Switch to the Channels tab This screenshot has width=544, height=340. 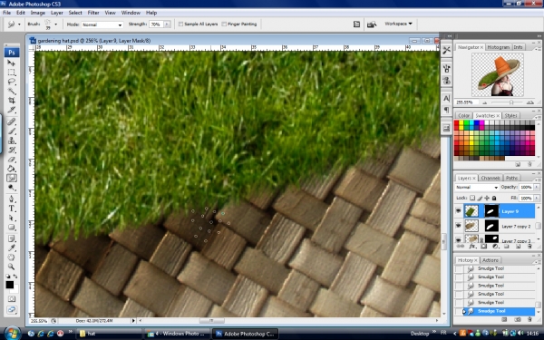point(491,178)
